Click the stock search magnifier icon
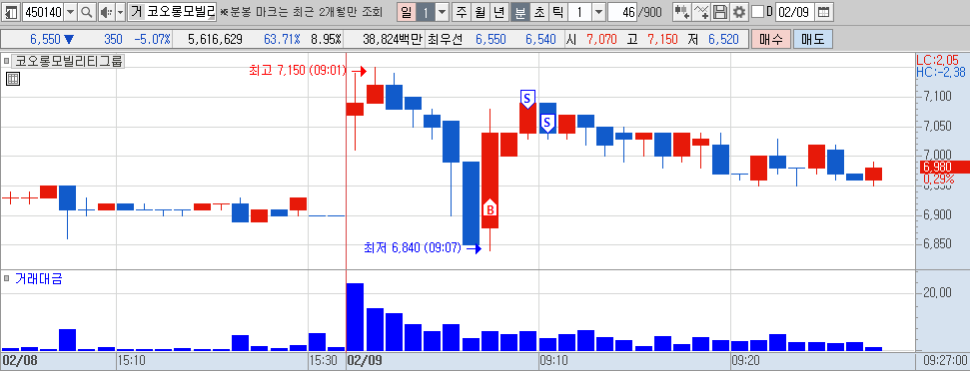Viewport: 970px width, 371px height. tap(87, 11)
